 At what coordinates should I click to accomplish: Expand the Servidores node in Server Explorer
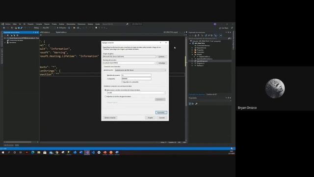[5, 43]
